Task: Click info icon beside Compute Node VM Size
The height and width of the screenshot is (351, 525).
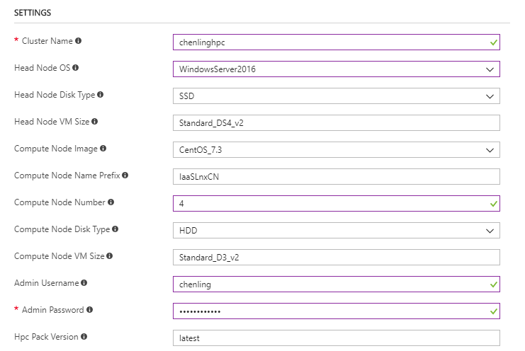Action: 109,256
